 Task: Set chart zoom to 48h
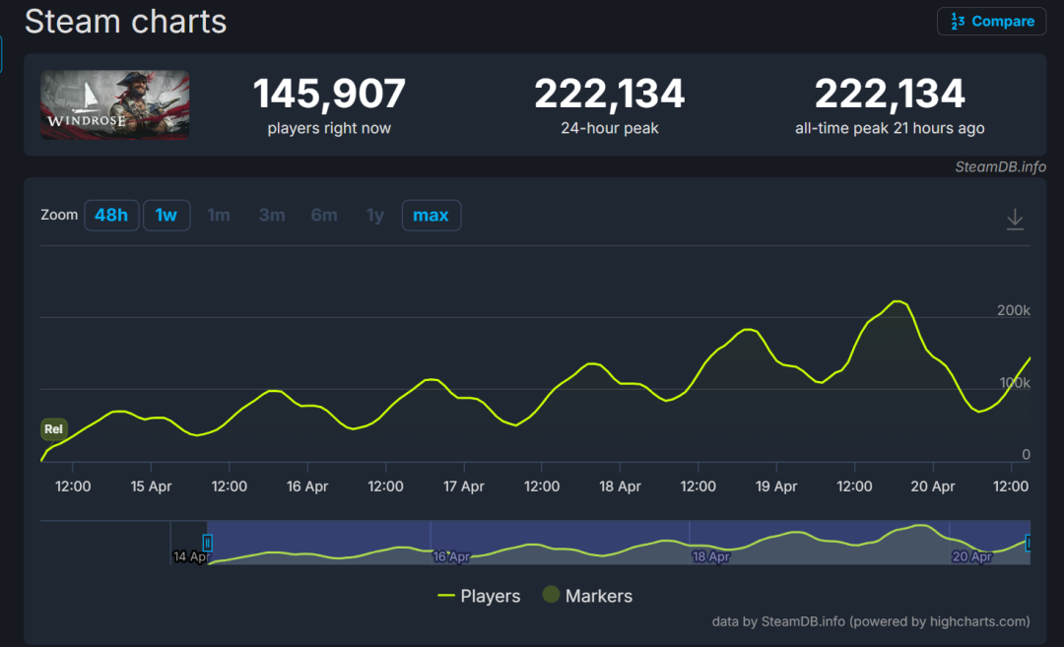[x=110, y=215]
